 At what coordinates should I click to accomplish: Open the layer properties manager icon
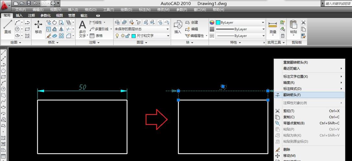[x=117, y=22]
